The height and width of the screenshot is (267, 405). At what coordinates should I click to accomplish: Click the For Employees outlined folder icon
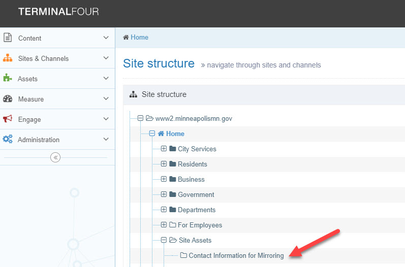point(173,225)
